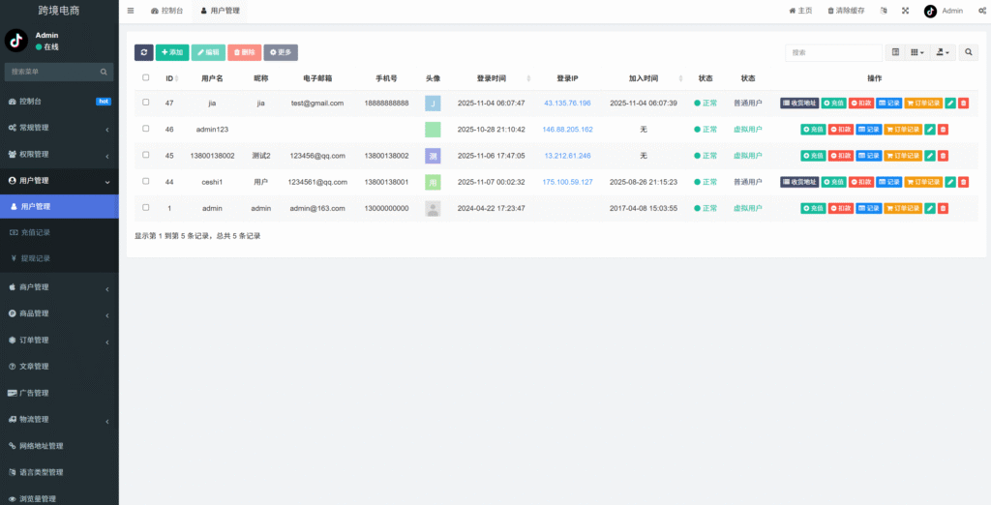Image resolution: width=991 pixels, height=505 pixels.
Task: Click the red trash icon for admin123 row
Action: [x=944, y=129]
